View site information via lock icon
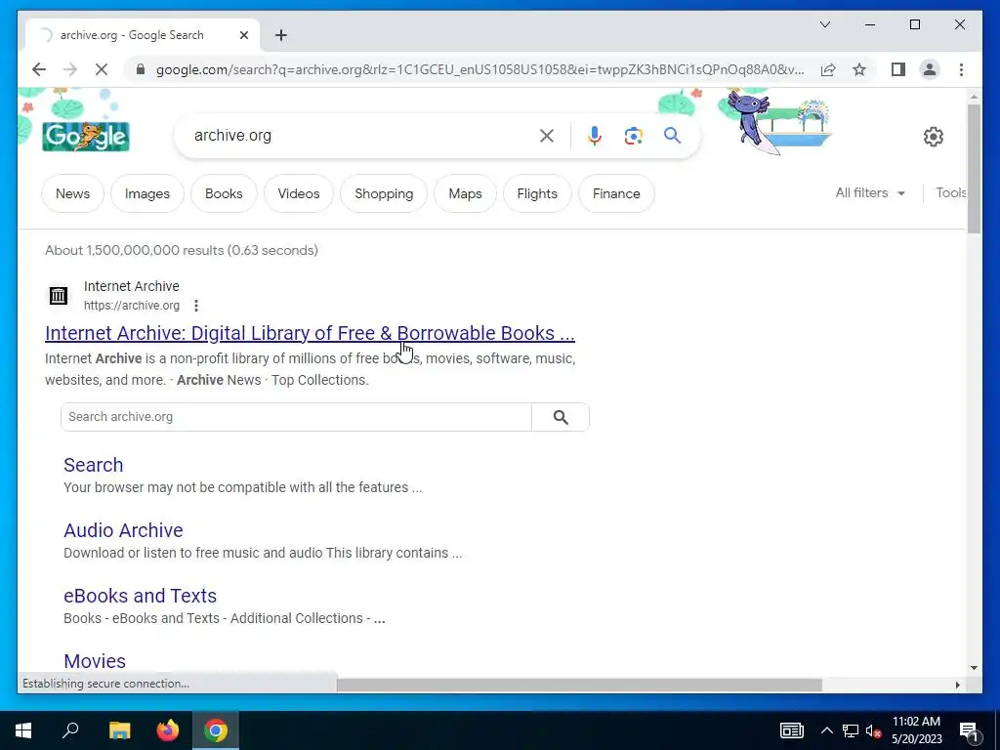This screenshot has width=1000, height=750. tap(141, 69)
